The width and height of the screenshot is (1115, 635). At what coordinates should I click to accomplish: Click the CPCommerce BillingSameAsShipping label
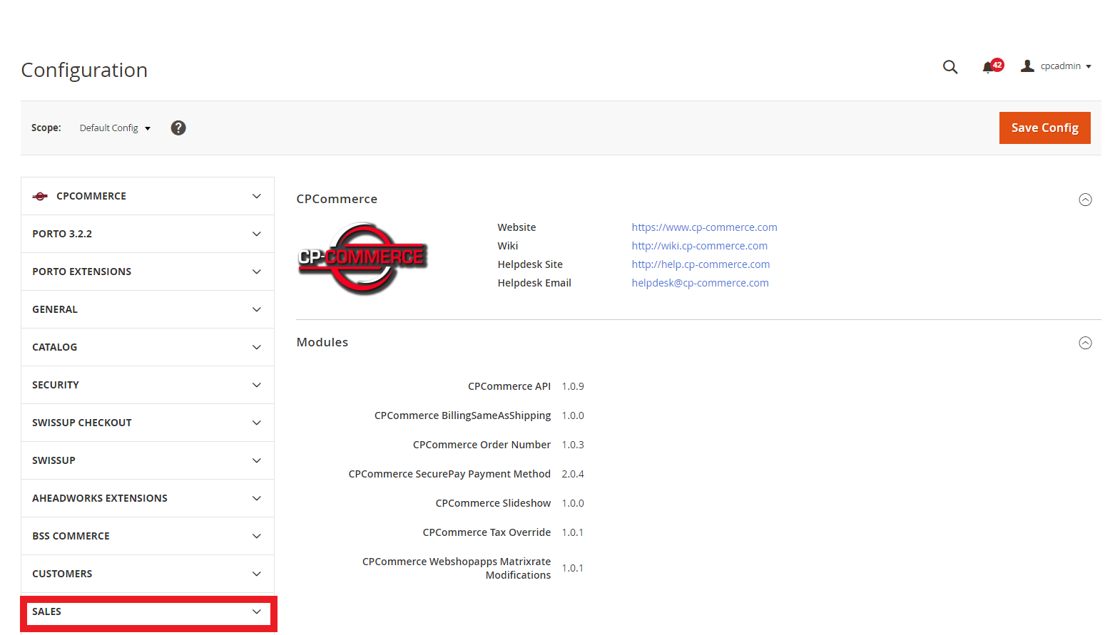tap(463, 415)
